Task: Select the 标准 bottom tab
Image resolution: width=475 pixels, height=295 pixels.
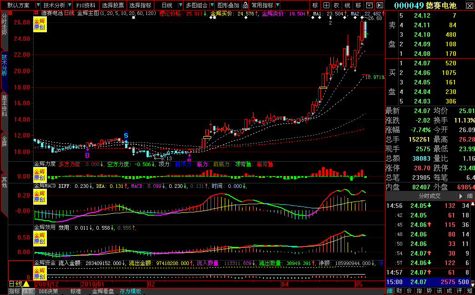Action: [76, 291]
